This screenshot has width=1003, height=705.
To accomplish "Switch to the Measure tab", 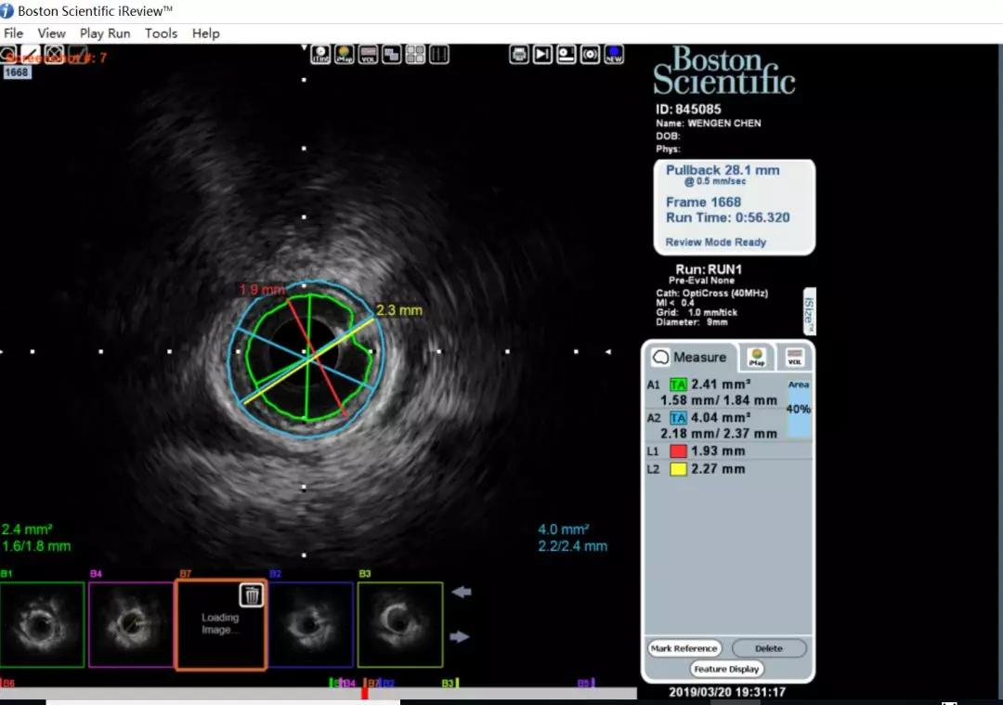I will [x=689, y=357].
